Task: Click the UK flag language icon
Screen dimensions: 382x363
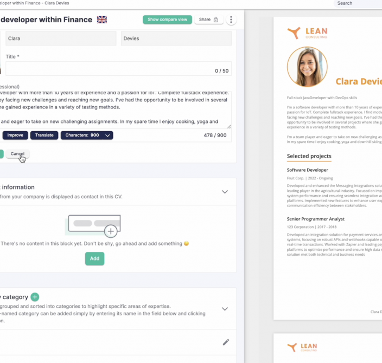Action: pos(101,20)
